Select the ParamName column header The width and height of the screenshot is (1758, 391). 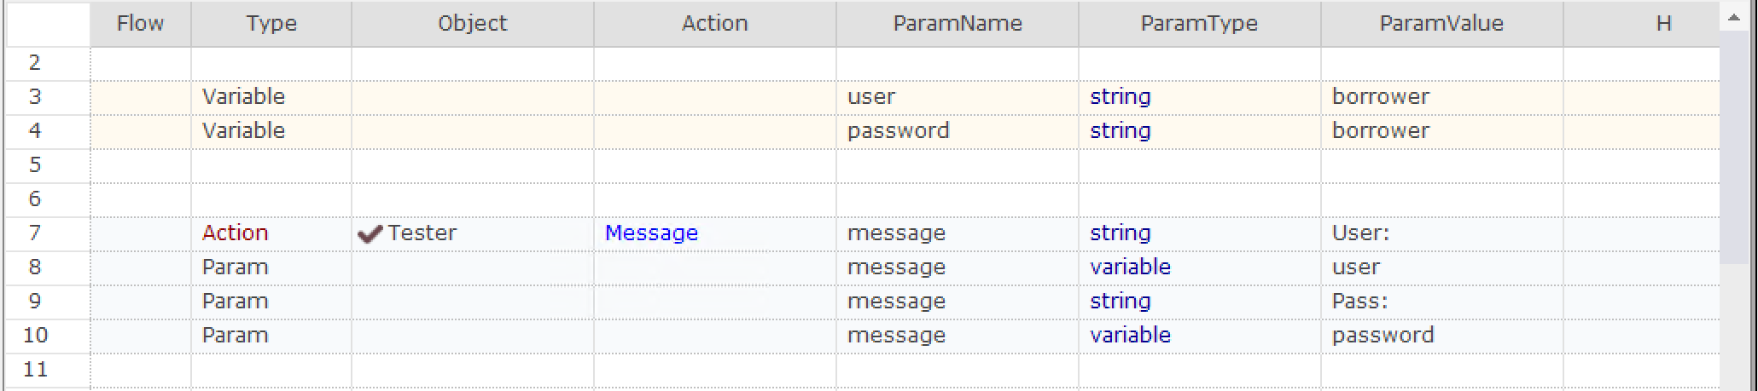pos(957,24)
